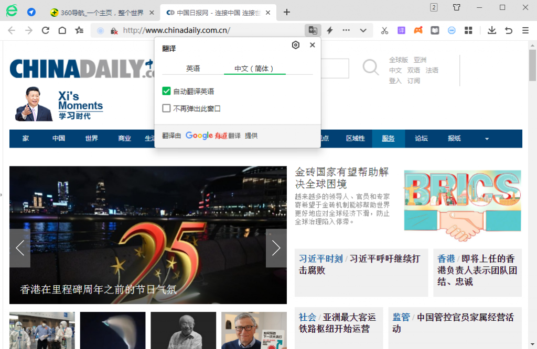Open headline 金砖国家有望帮助解决全球困境
This screenshot has height=349, width=537.
[x=342, y=178]
